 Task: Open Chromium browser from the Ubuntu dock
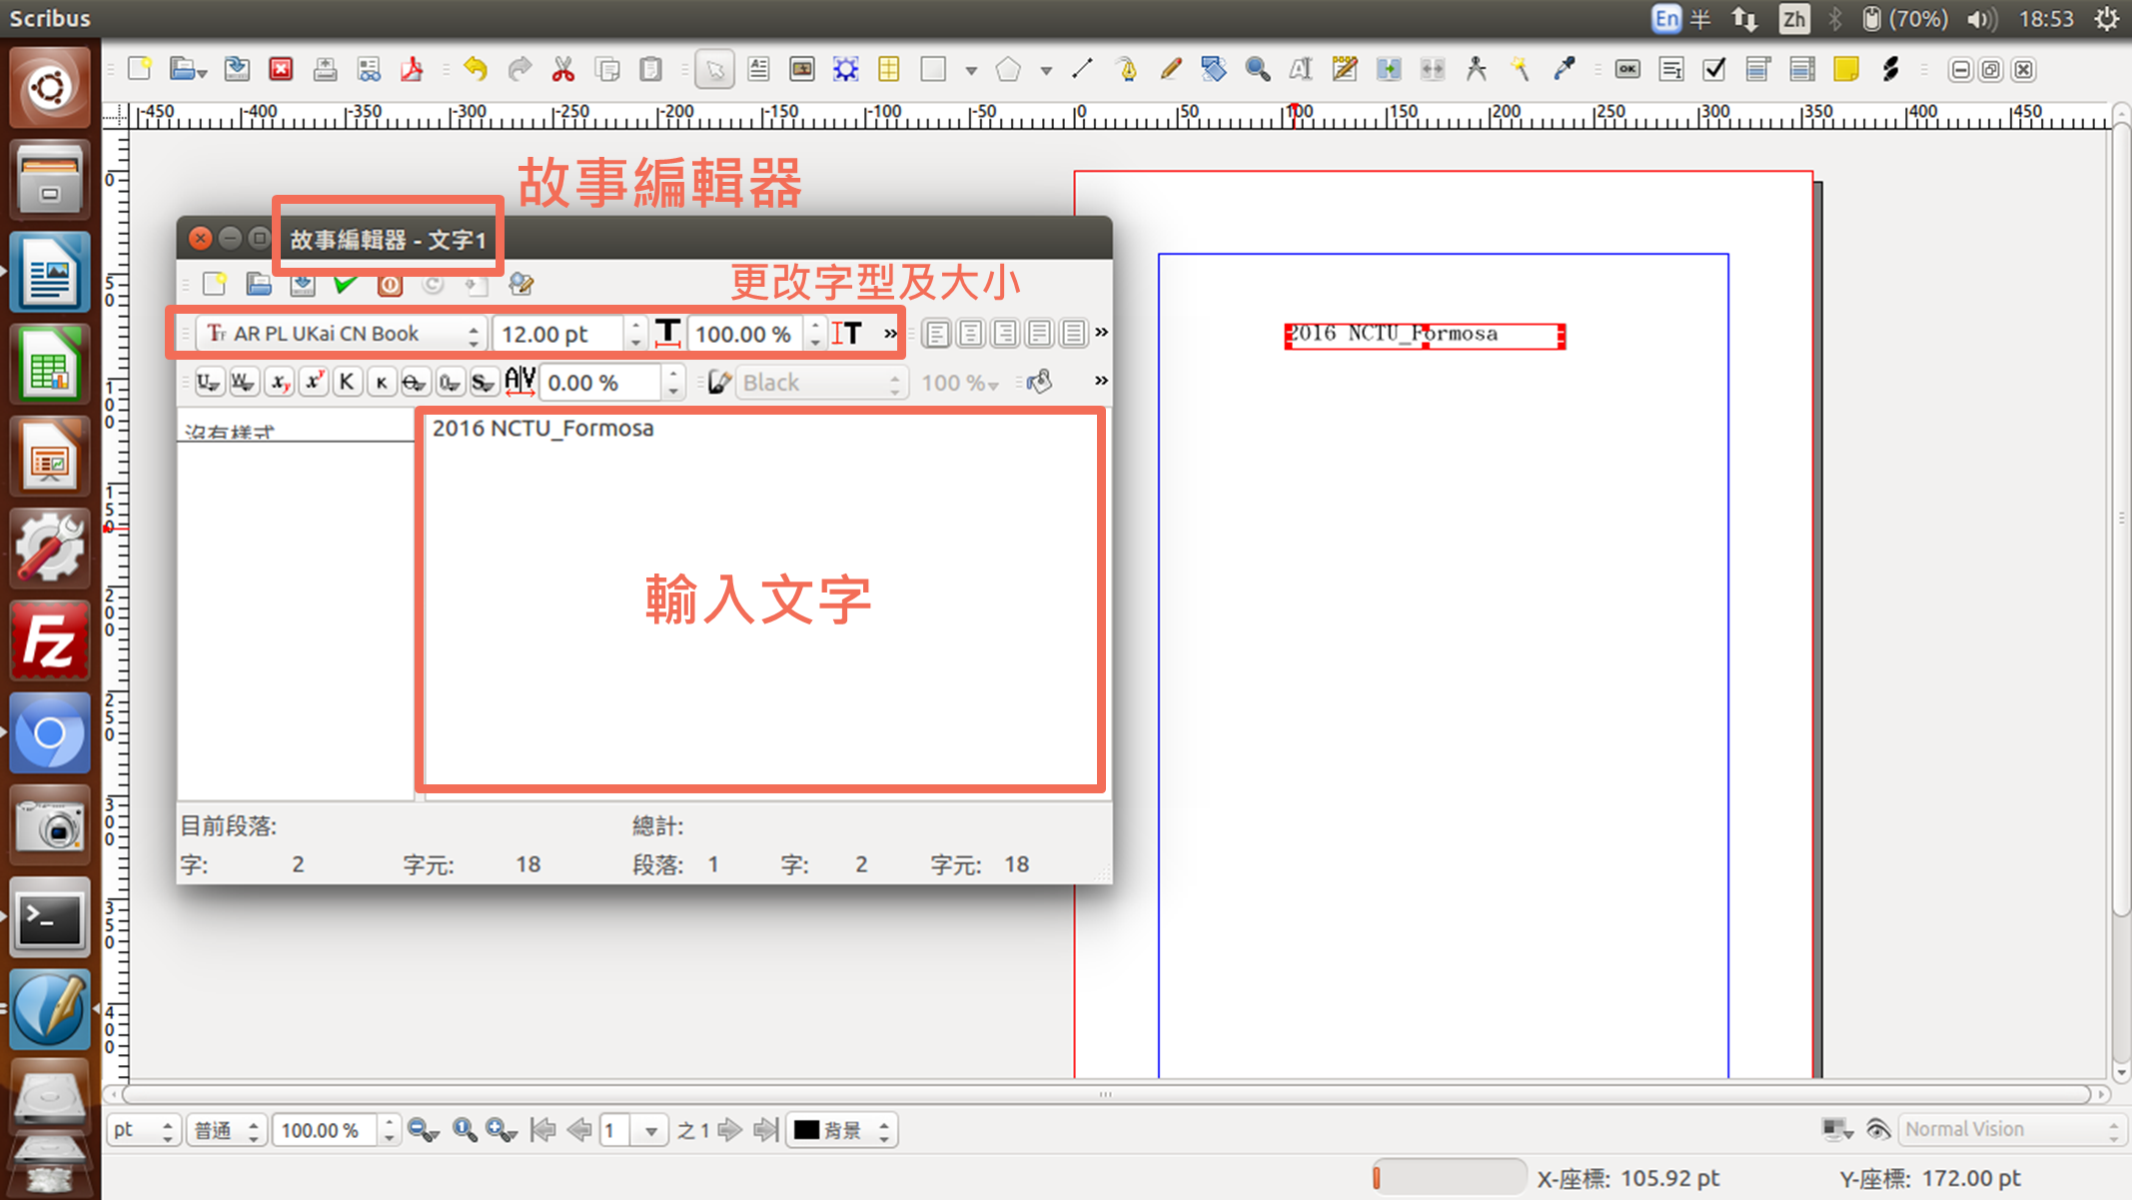50,734
